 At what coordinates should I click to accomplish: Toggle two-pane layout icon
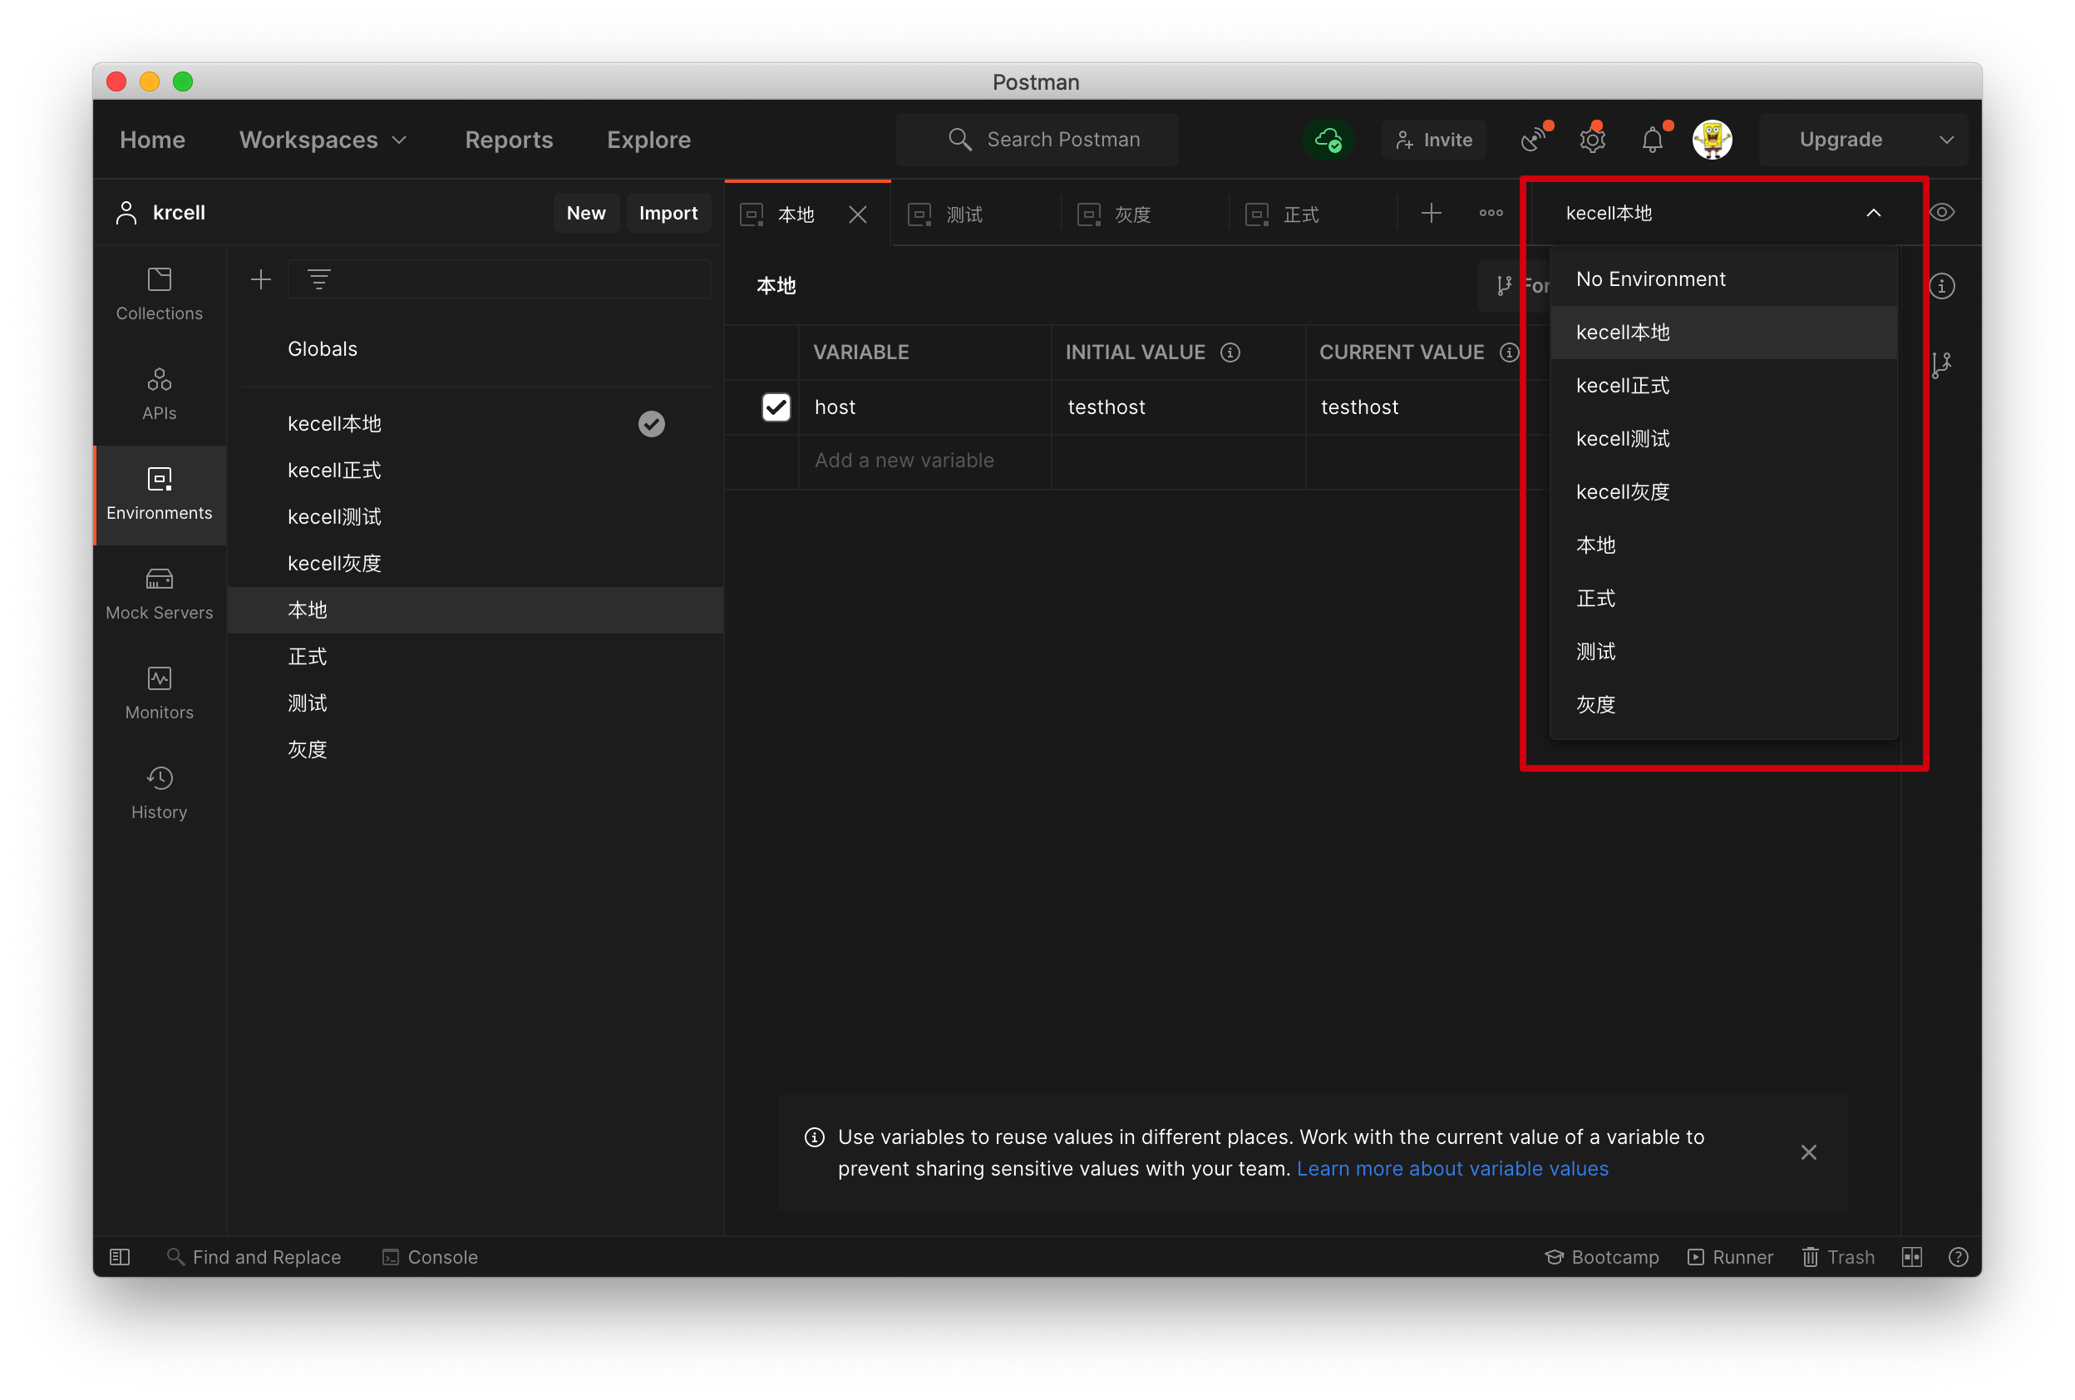(x=1911, y=1256)
